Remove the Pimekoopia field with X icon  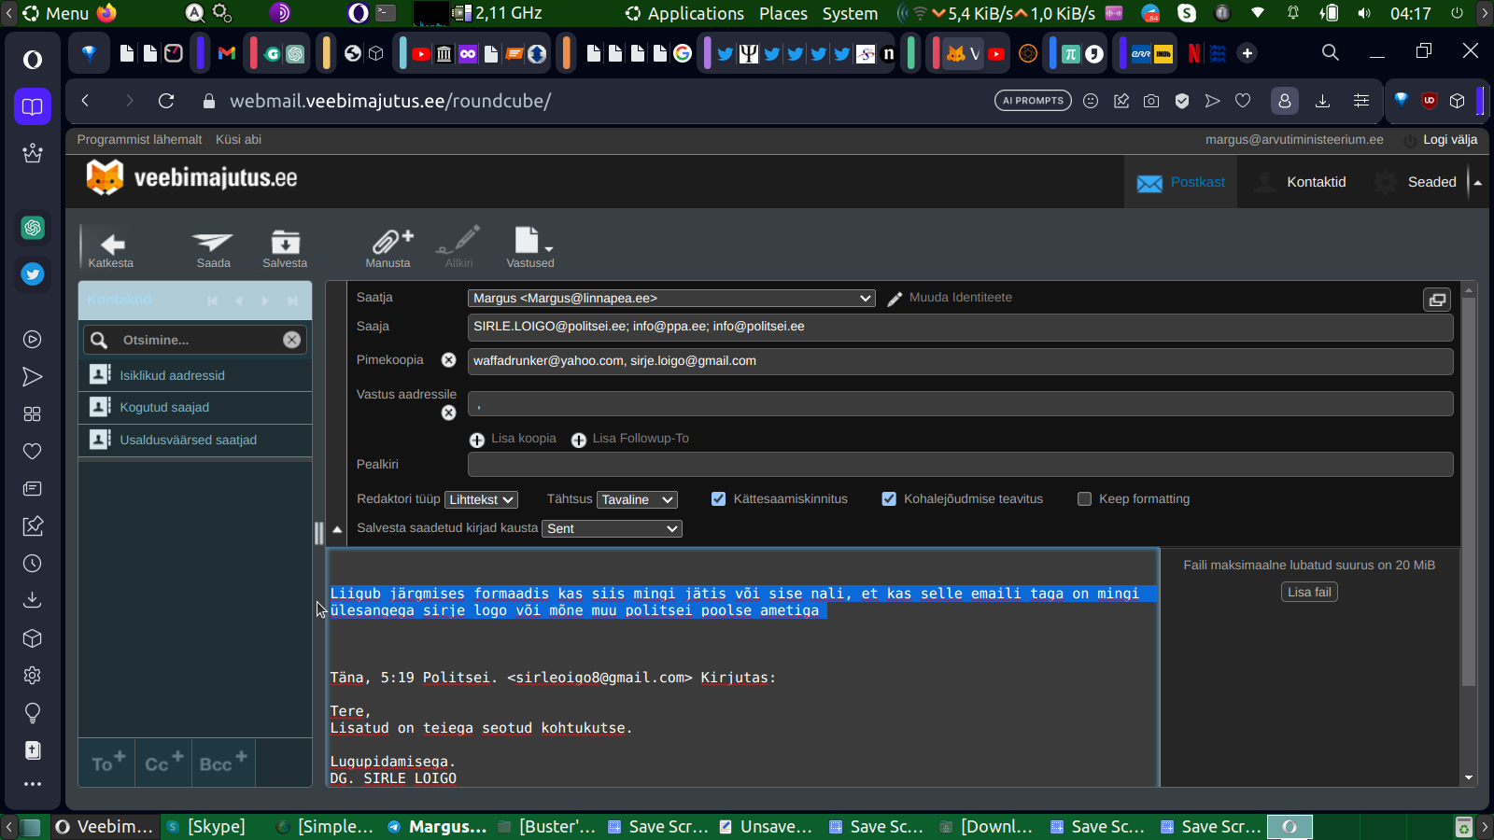pos(449,360)
